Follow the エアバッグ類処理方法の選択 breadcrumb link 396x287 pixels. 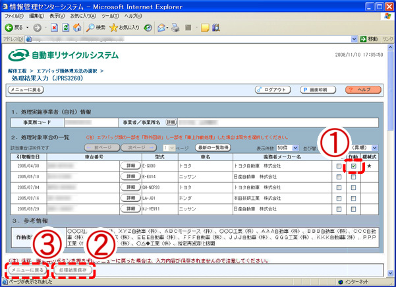pos(67,71)
